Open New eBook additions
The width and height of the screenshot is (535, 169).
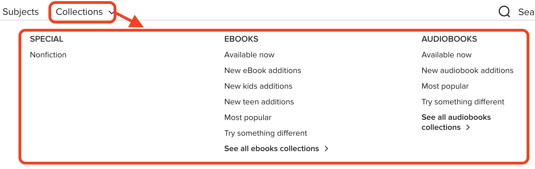(262, 71)
